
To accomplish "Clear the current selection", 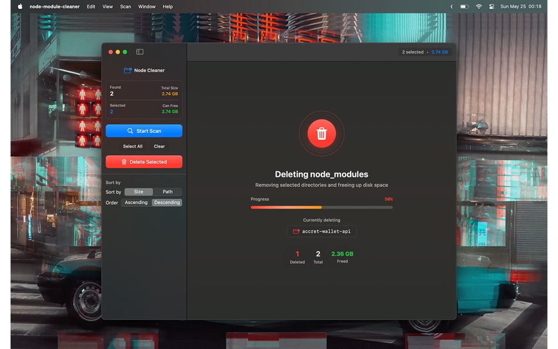I will (x=159, y=146).
